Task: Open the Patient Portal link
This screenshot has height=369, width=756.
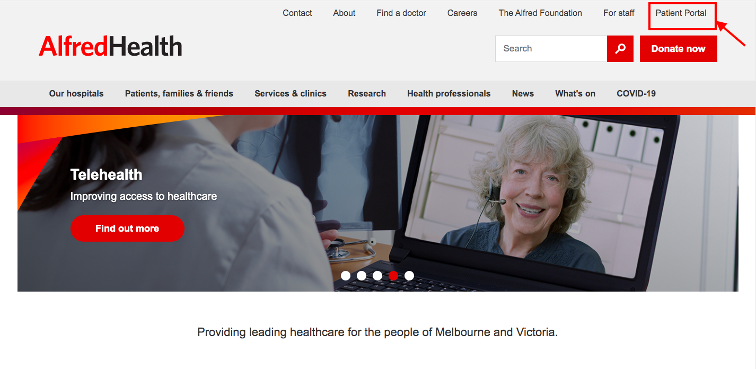Action: point(681,13)
